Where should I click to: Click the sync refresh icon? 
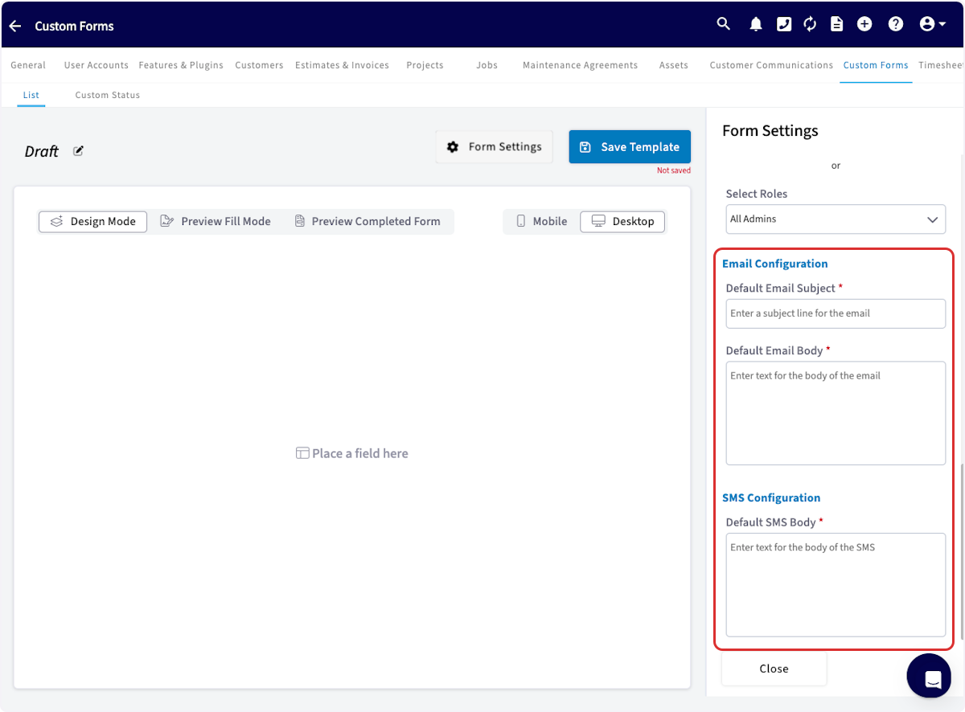click(x=810, y=25)
